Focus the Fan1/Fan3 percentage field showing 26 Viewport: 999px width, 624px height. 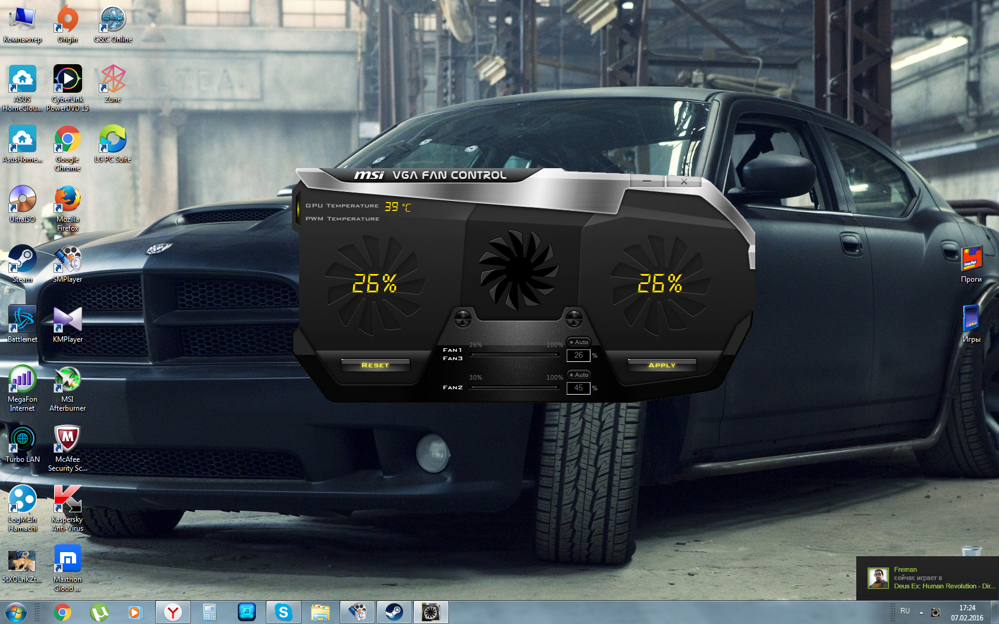579,355
